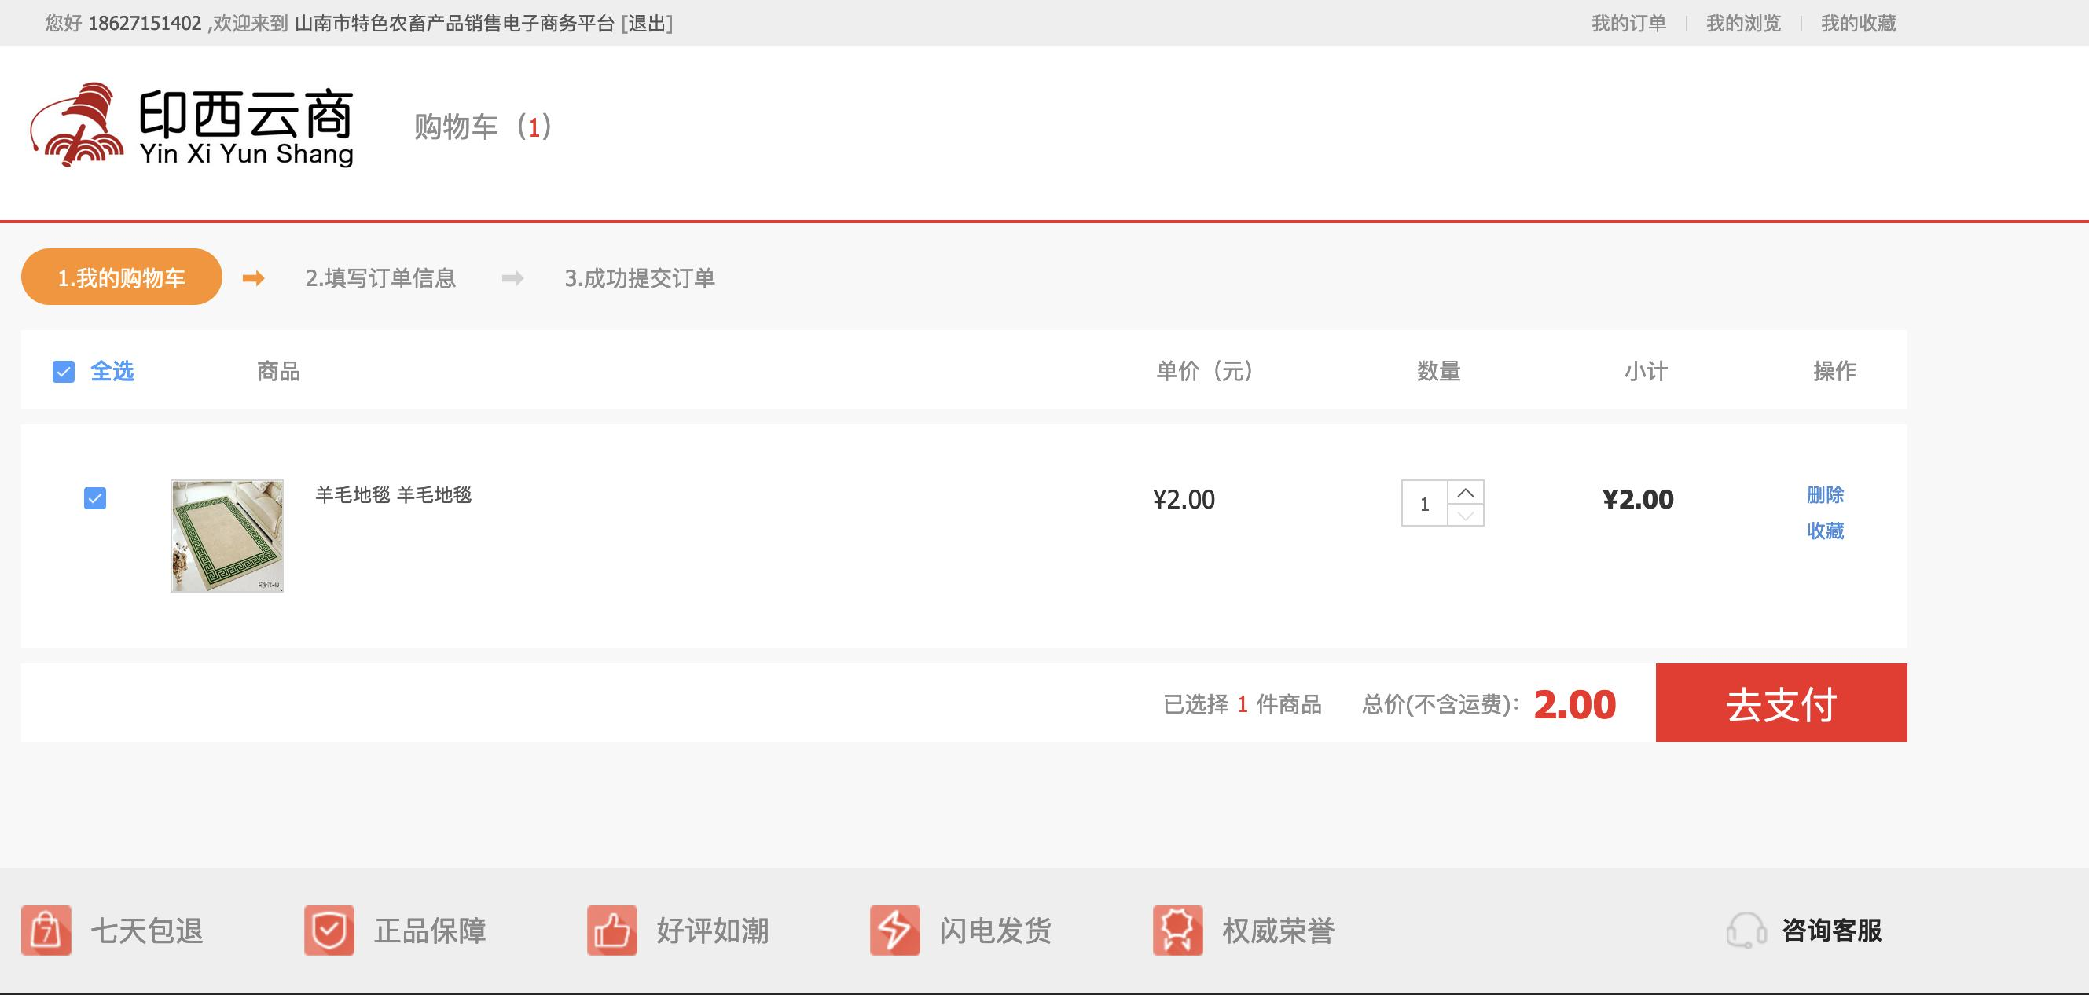
Task: Click the 去支付 checkout button
Action: tap(1781, 703)
